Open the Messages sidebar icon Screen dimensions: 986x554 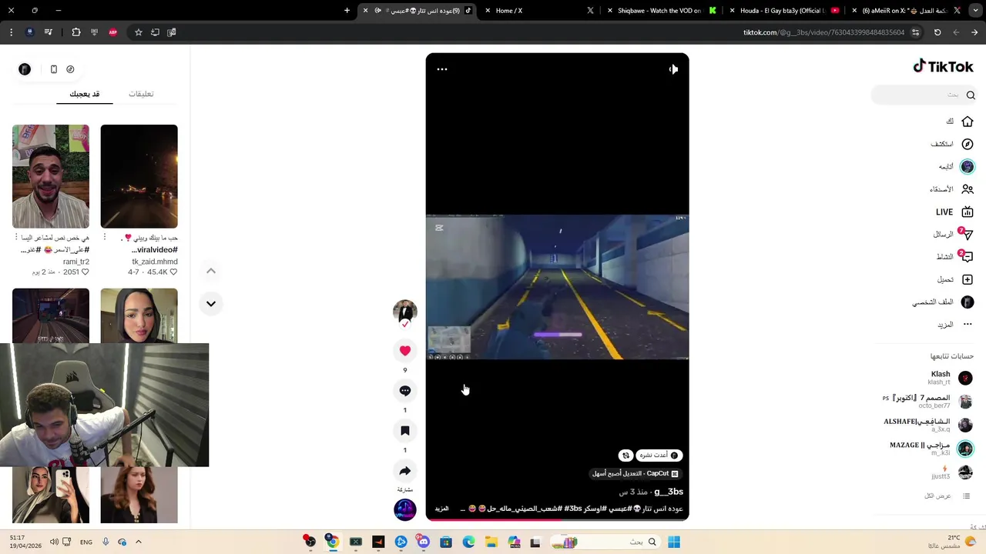click(x=968, y=234)
